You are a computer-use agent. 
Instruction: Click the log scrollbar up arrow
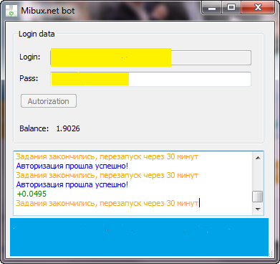[258, 158]
